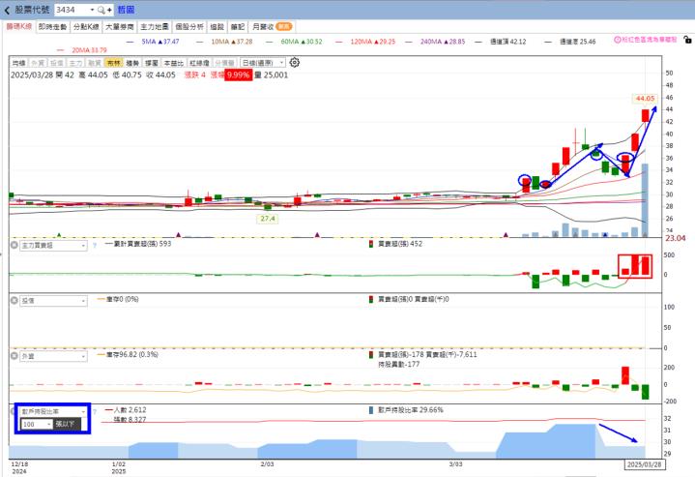This screenshot has width=695, height=477.
Task: Click the 60MA 30.52 legend entry
Action: tap(294, 42)
